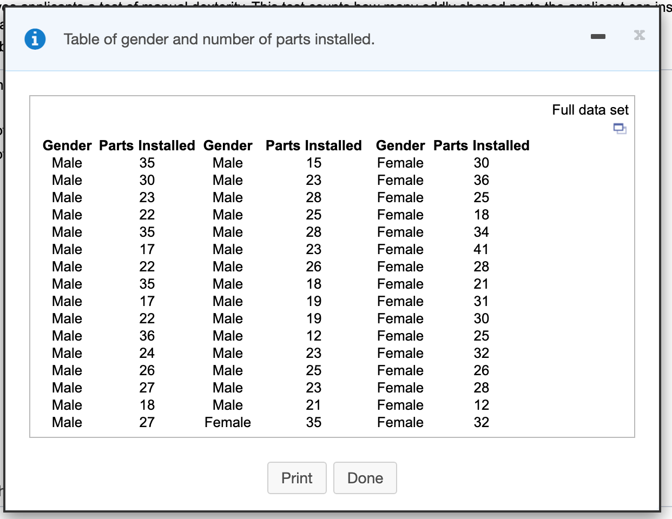Click the third 'Gender' column header
The height and width of the screenshot is (519, 672).
pos(400,145)
